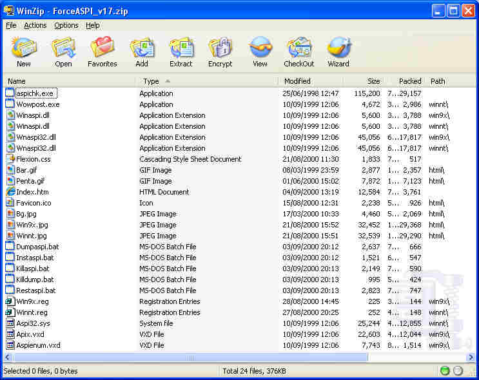Select the Win9x.jpg file name

(x=32, y=225)
